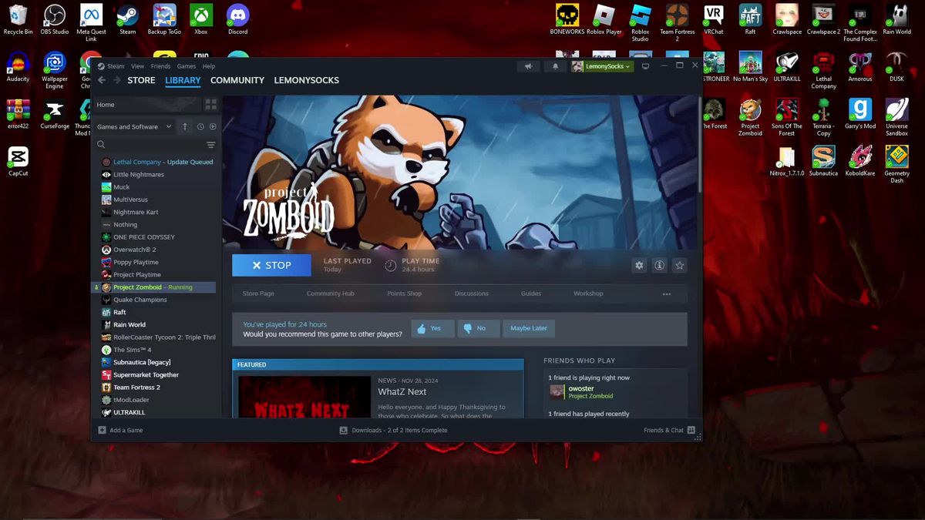Open the Recycle Bin desktop icon
Image resolution: width=925 pixels, height=520 pixels.
(18, 19)
